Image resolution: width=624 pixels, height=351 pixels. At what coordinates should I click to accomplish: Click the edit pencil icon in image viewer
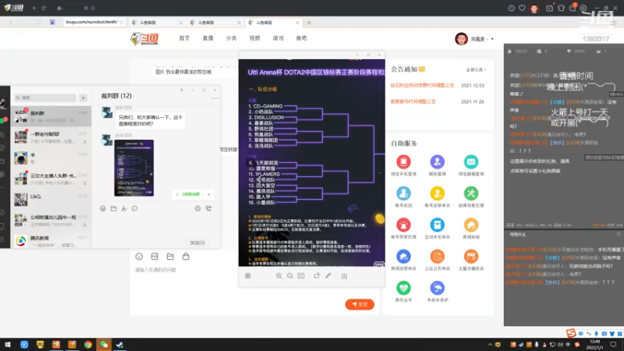point(328,275)
